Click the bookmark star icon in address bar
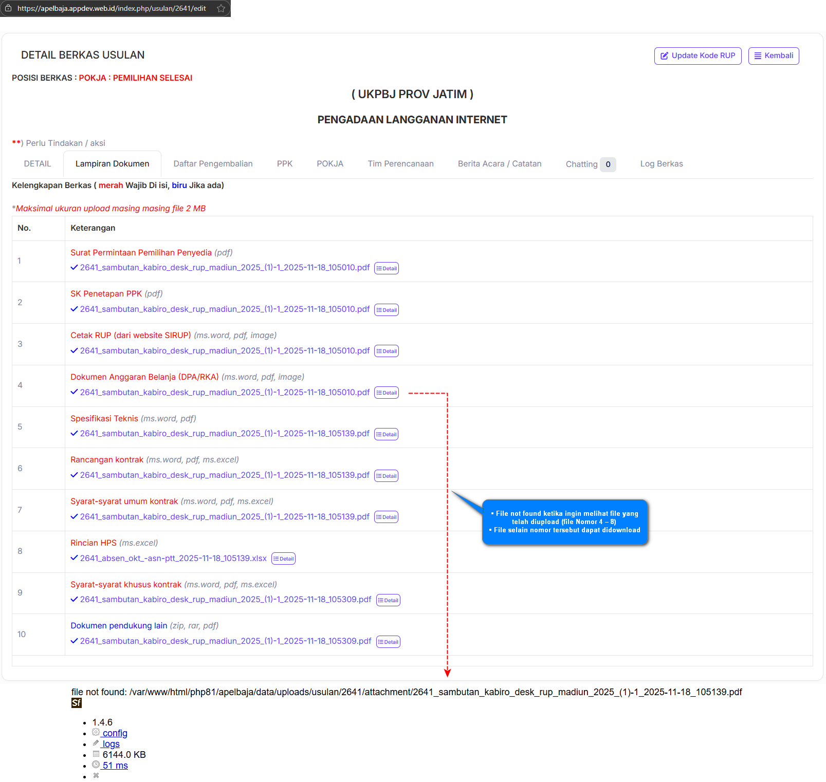Screen dimensions: 826x782 point(221,8)
